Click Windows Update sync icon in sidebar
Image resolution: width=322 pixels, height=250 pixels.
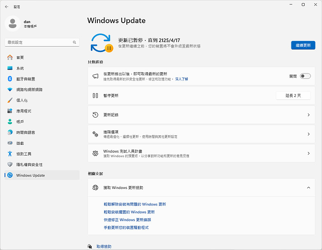coord(10,175)
